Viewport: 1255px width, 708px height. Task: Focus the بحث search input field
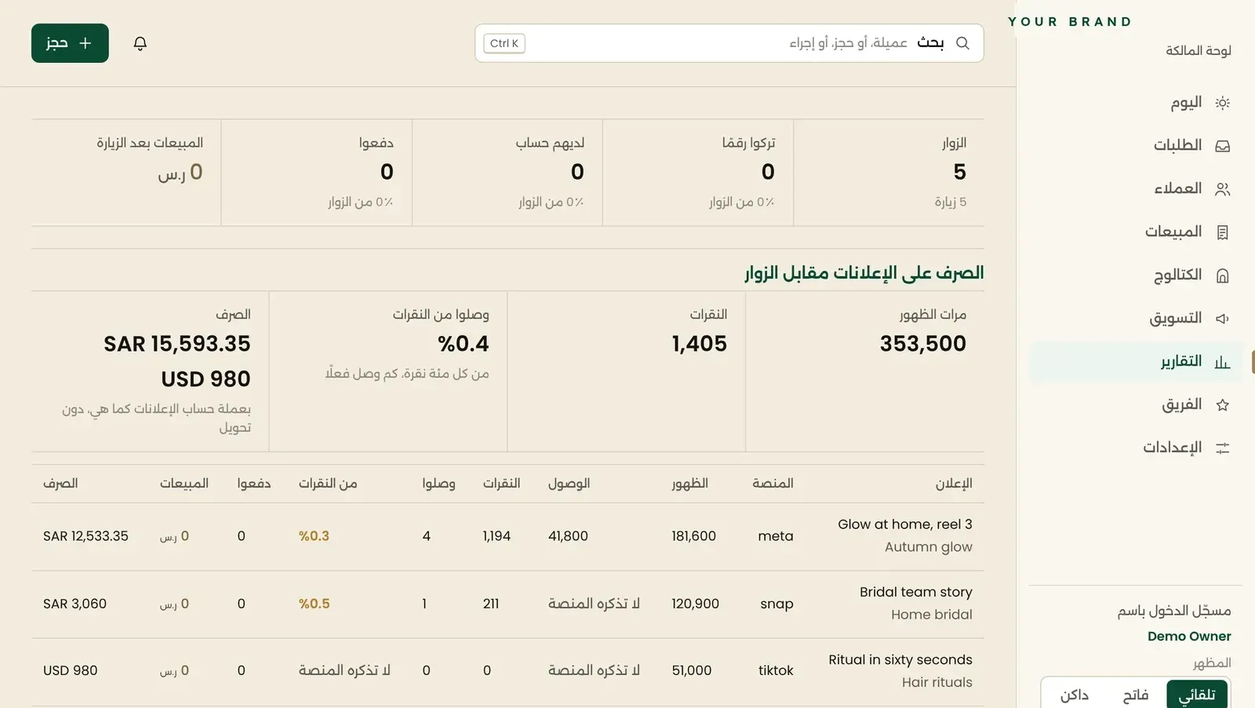pos(729,43)
